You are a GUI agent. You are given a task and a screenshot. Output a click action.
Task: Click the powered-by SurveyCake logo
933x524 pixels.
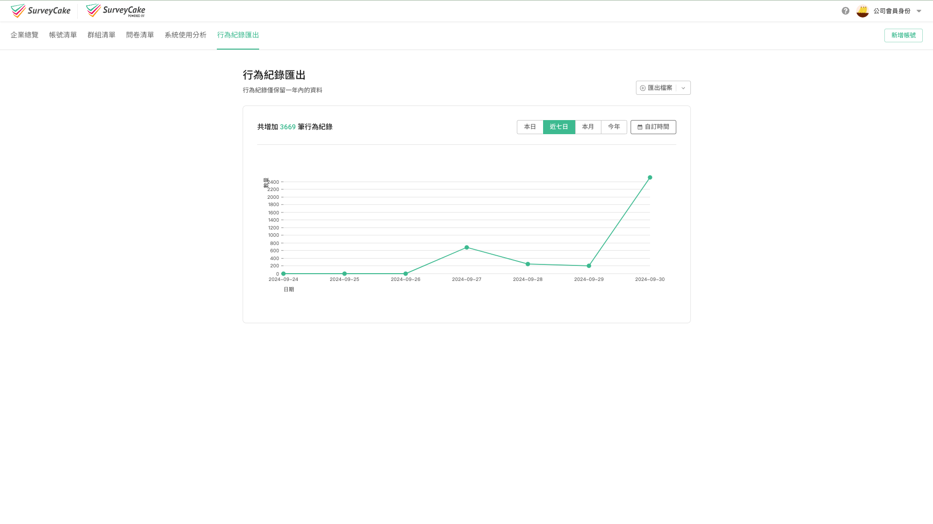pyautogui.click(x=115, y=10)
